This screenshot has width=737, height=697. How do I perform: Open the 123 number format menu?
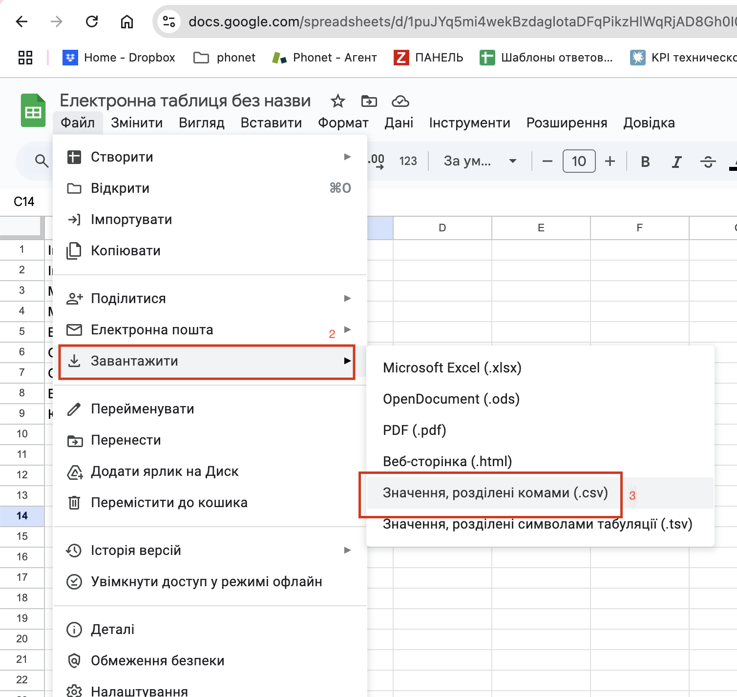(x=408, y=161)
